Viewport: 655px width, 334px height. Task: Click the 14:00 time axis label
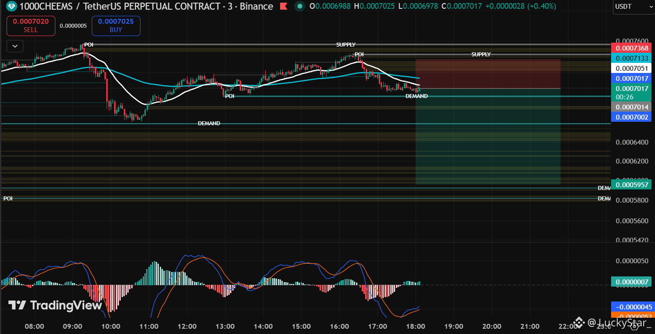coord(263,326)
